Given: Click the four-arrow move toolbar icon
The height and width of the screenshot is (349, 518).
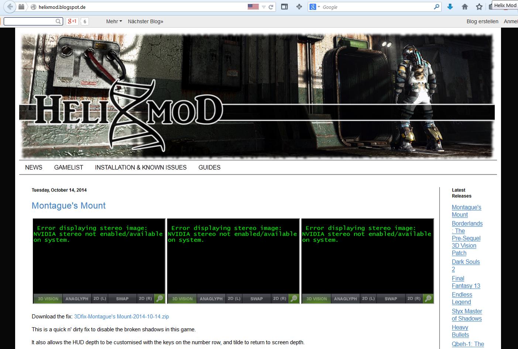Looking at the screenshot, I should (299, 7).
